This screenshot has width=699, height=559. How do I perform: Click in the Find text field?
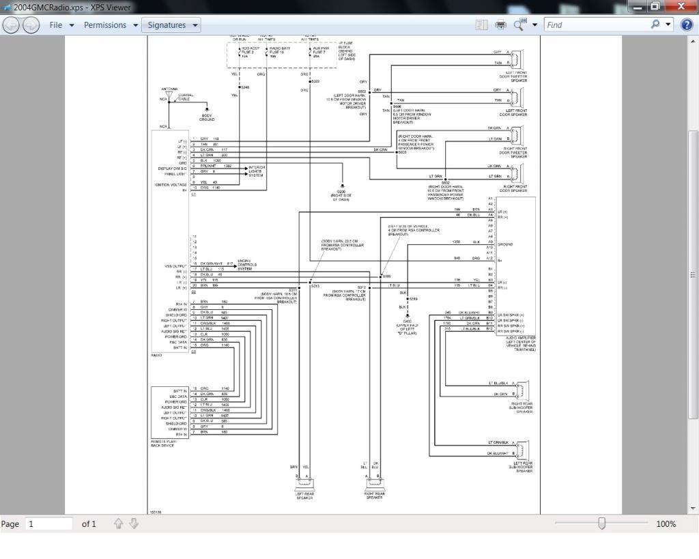(x=594, y=25)
